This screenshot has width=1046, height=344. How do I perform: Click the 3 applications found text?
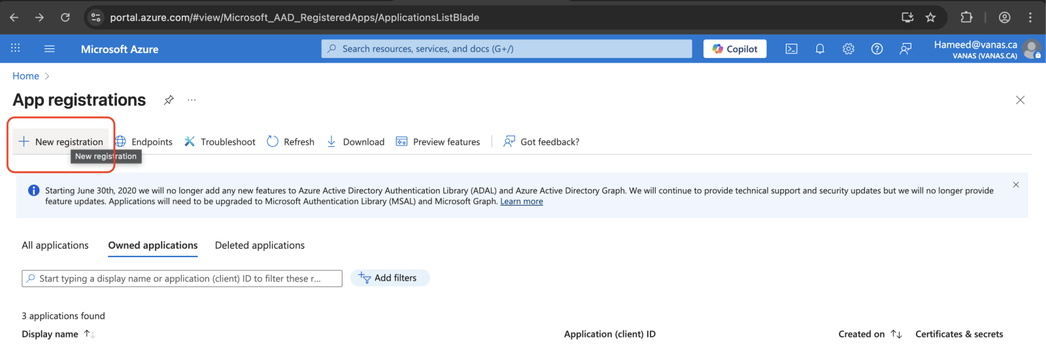pos(63,316)
